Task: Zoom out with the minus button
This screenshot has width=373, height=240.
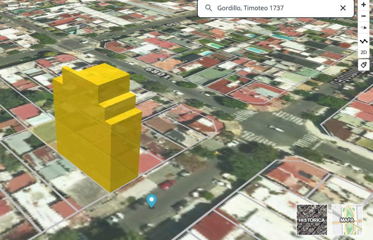Action: coord(364,16)
